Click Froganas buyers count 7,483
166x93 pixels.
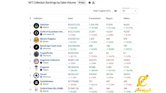(109, 67)
